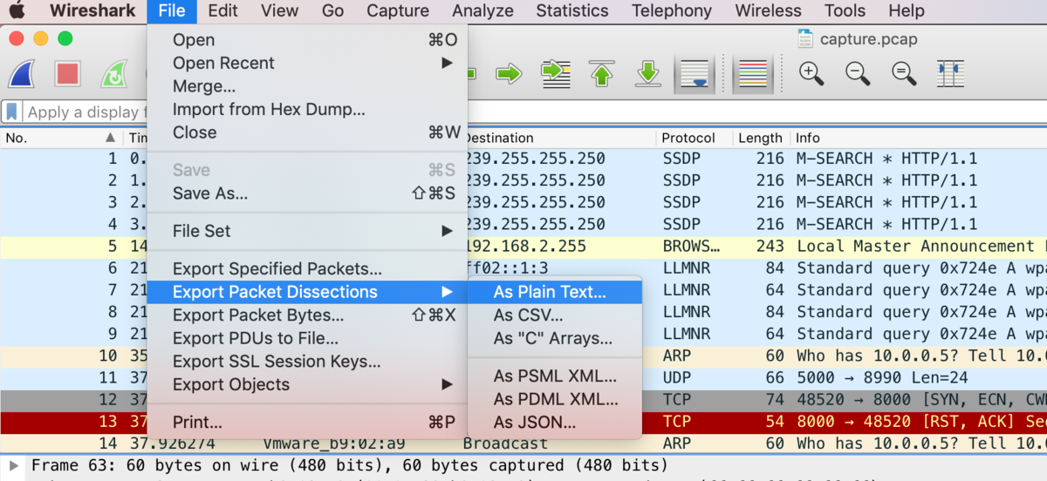Sort by the Length column header
The width and height of the screenshot is (1047, 481).
pos(761,138)
